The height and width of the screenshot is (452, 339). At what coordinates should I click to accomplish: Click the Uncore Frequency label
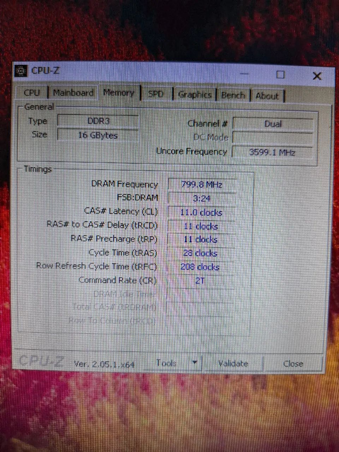tap(191, 151)
